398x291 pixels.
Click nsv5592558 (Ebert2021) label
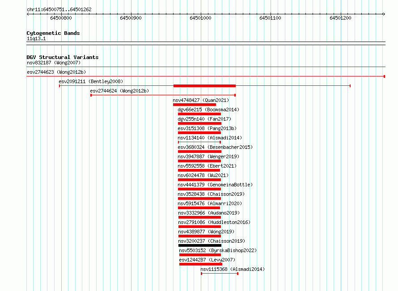[207, 166]
